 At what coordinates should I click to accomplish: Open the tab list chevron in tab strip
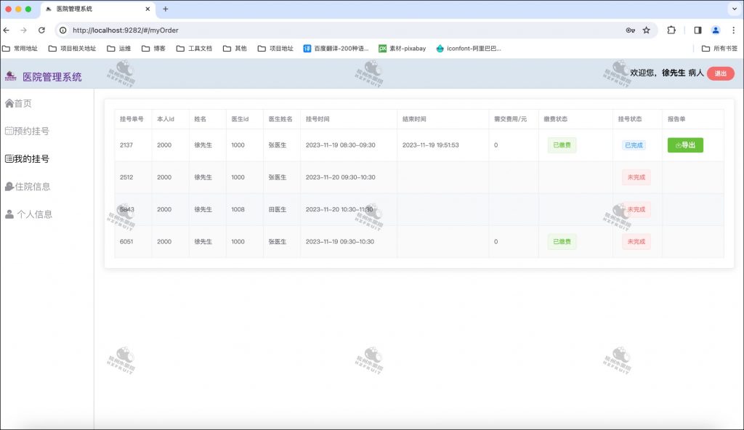click(x=733, y=9)
